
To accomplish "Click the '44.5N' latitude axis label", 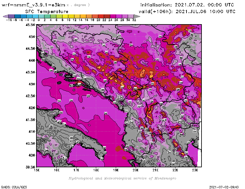I will [x=30, y=49].
